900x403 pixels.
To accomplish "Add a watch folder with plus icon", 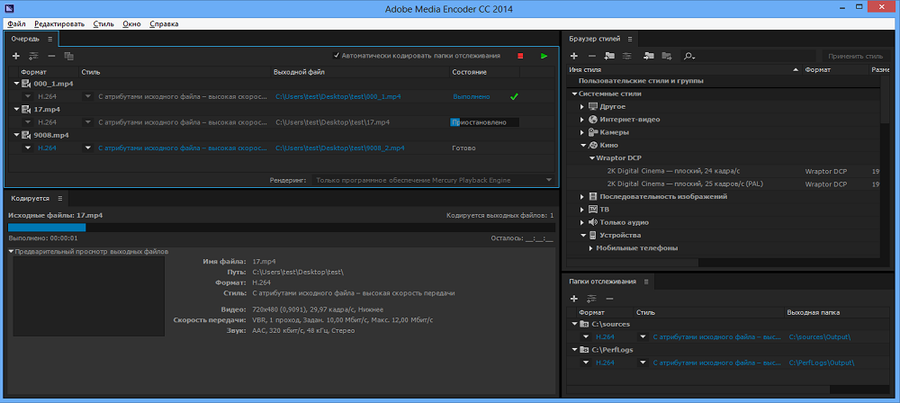I will pos(574,299).
